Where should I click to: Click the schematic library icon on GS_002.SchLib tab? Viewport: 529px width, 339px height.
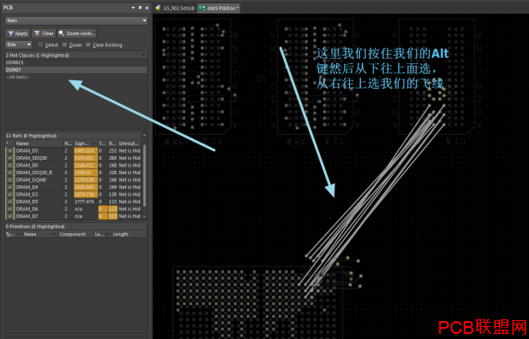click(158, 8)
